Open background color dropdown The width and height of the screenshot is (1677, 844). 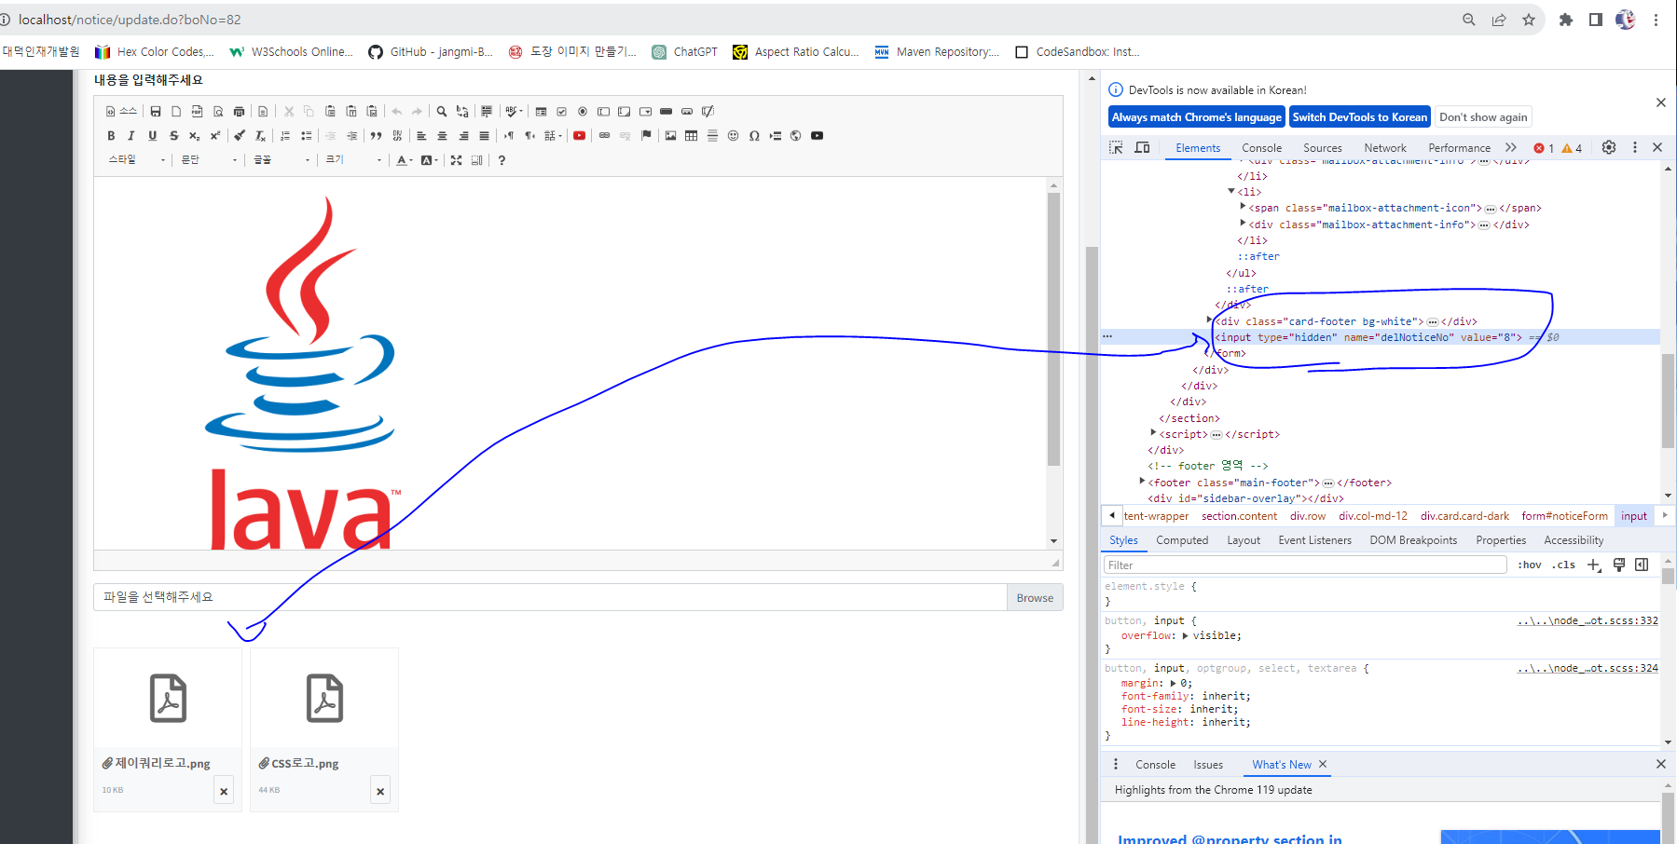(429, 160)
